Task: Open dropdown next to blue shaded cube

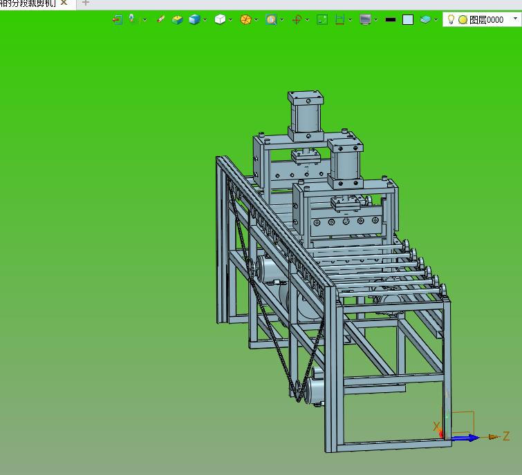Action: [205, 20]
